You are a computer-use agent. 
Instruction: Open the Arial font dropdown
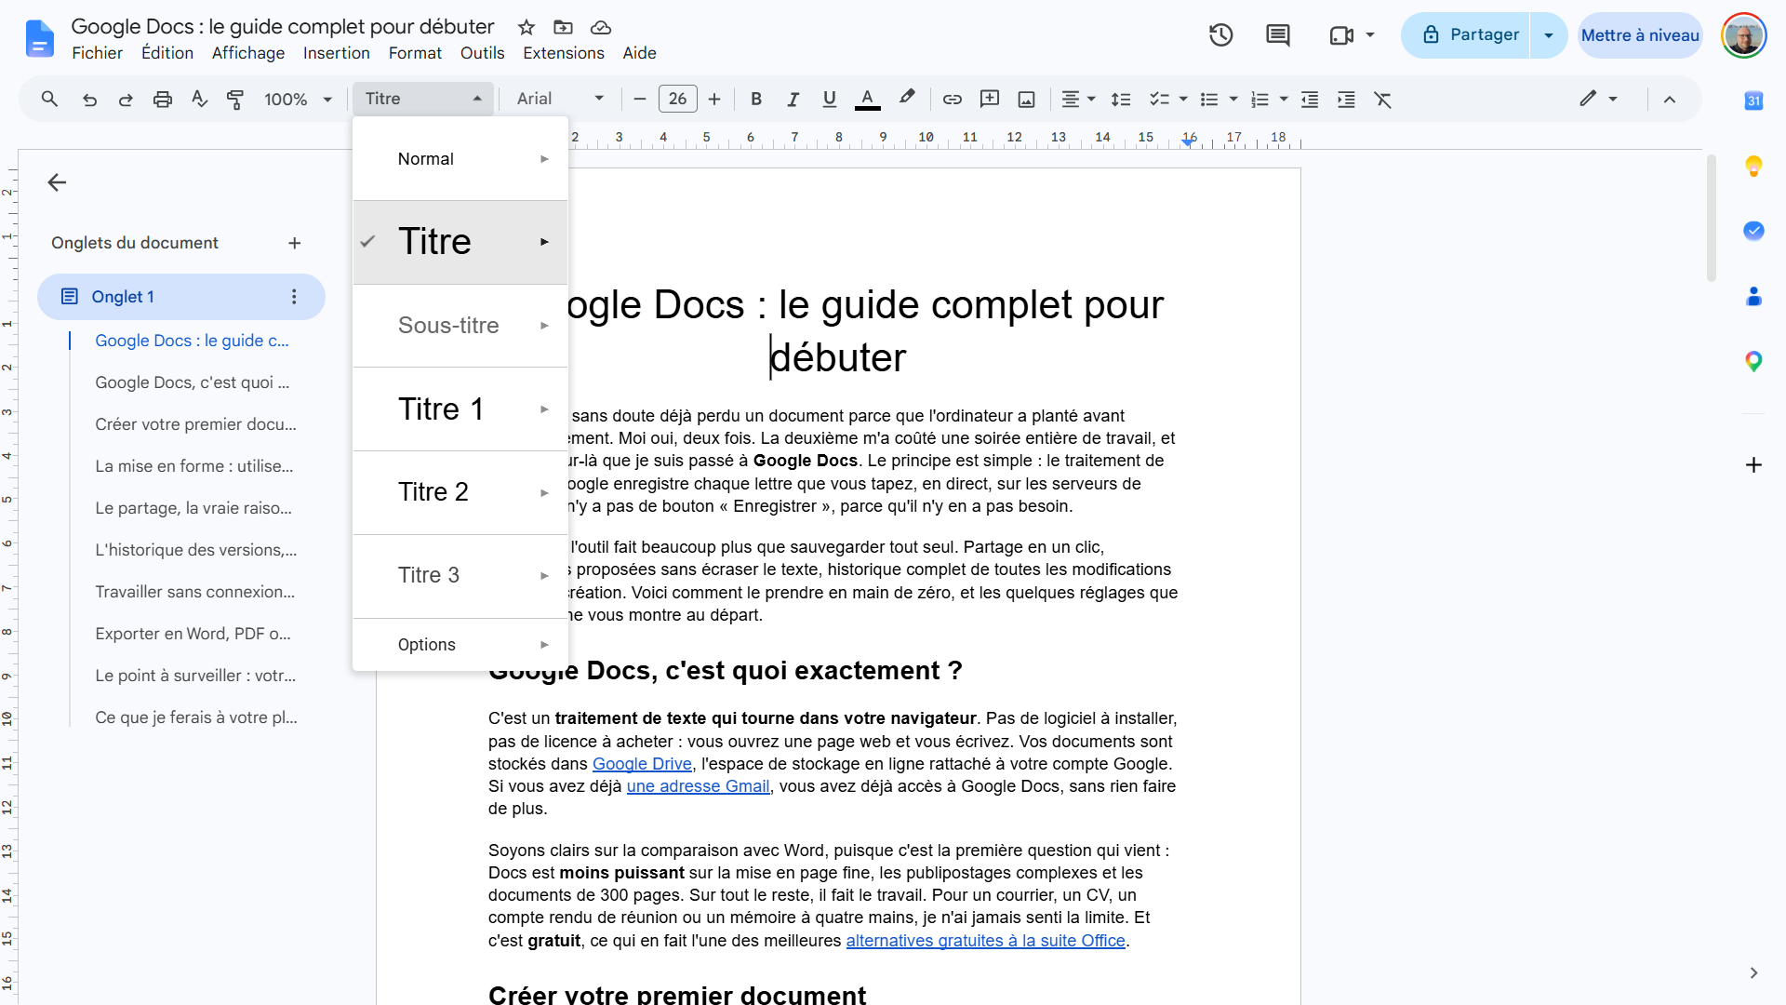pyautogui.click(x=560, y=99)
